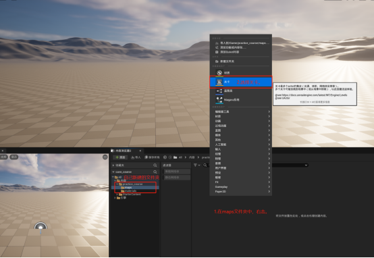Close the 内容浏览器2 tab

click(140, 151)
